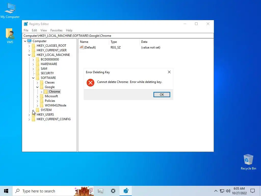
Task: Click the taskbar clock and date
Action: 239,191
